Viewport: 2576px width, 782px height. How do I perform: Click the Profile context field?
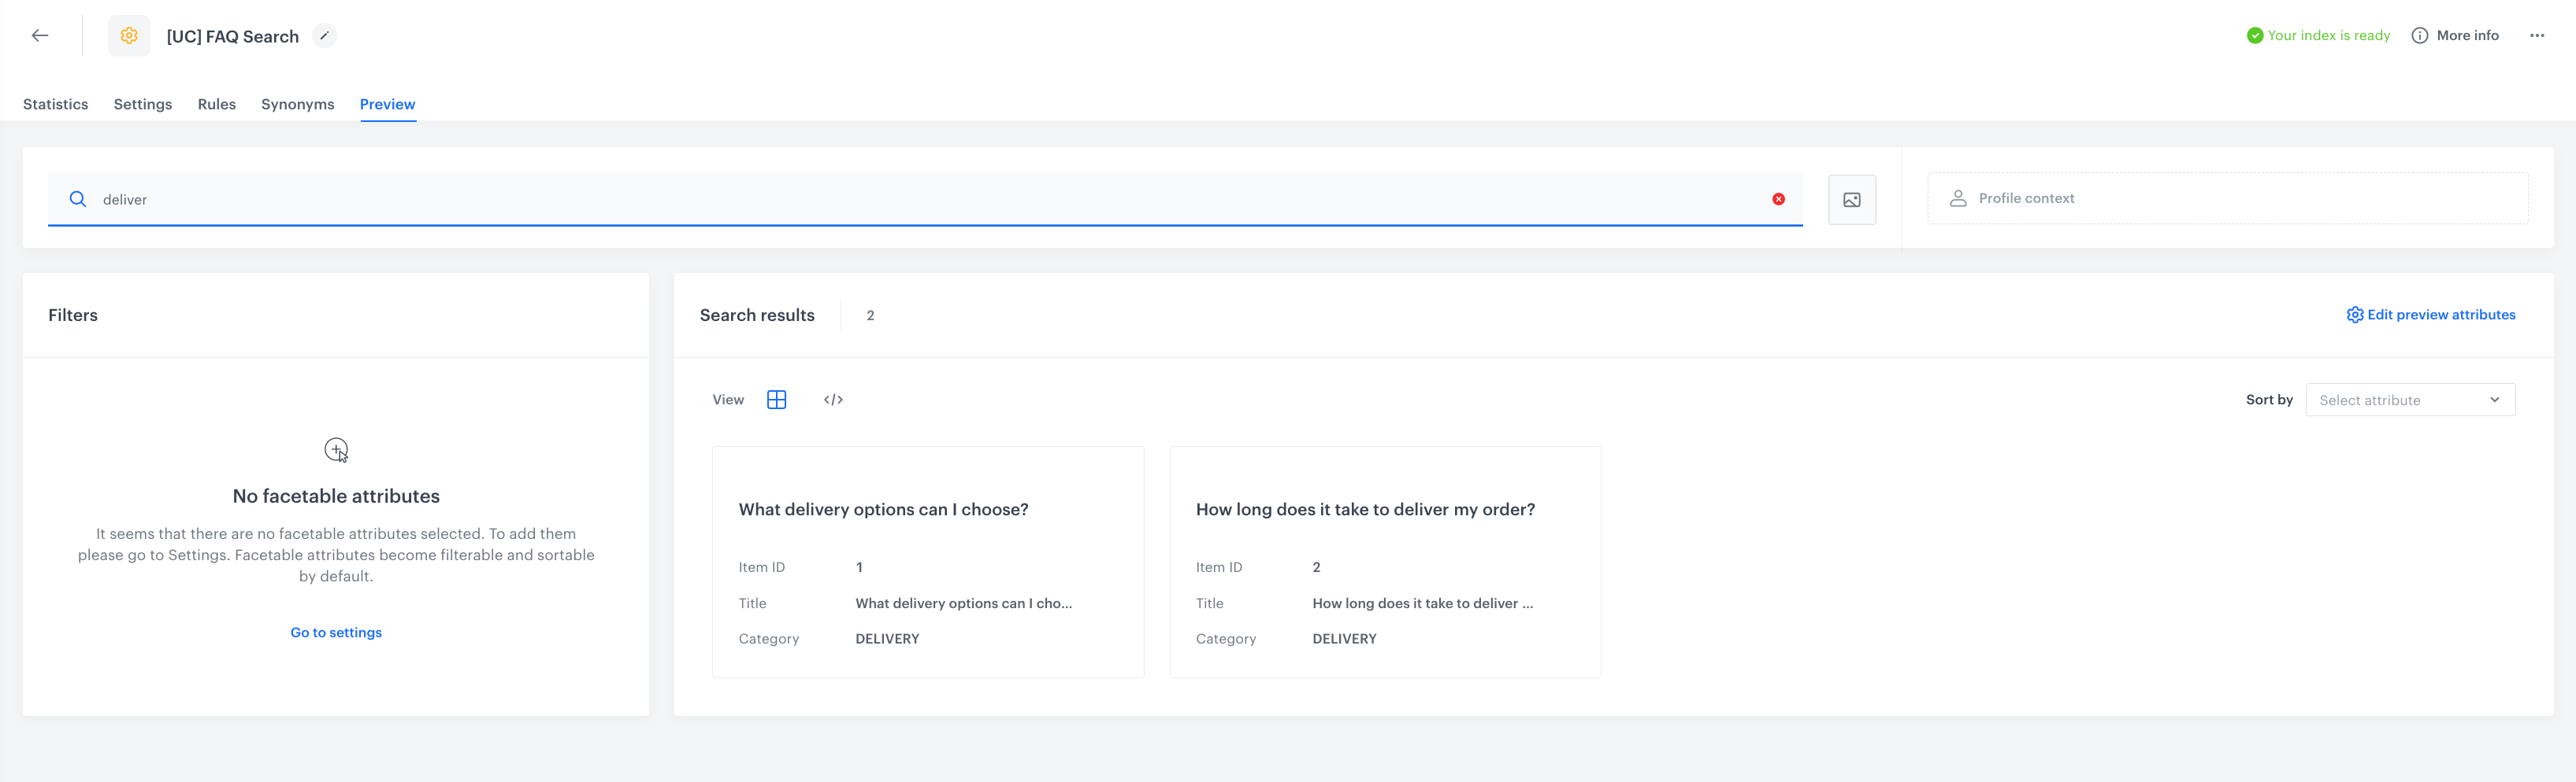(x=2226, y=199)
